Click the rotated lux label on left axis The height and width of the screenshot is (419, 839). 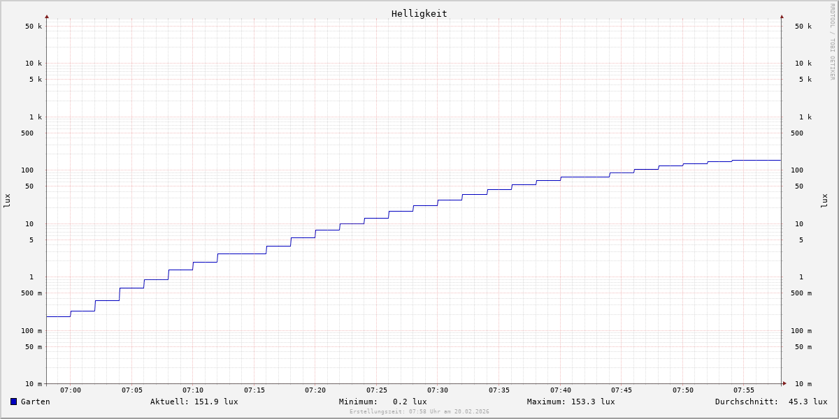pyautogui.click(x=7, y=200)
